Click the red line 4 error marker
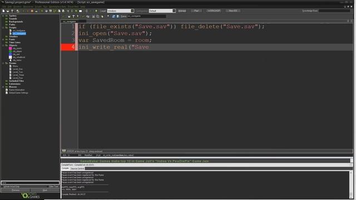356x200 pixels. pos(68,47)
